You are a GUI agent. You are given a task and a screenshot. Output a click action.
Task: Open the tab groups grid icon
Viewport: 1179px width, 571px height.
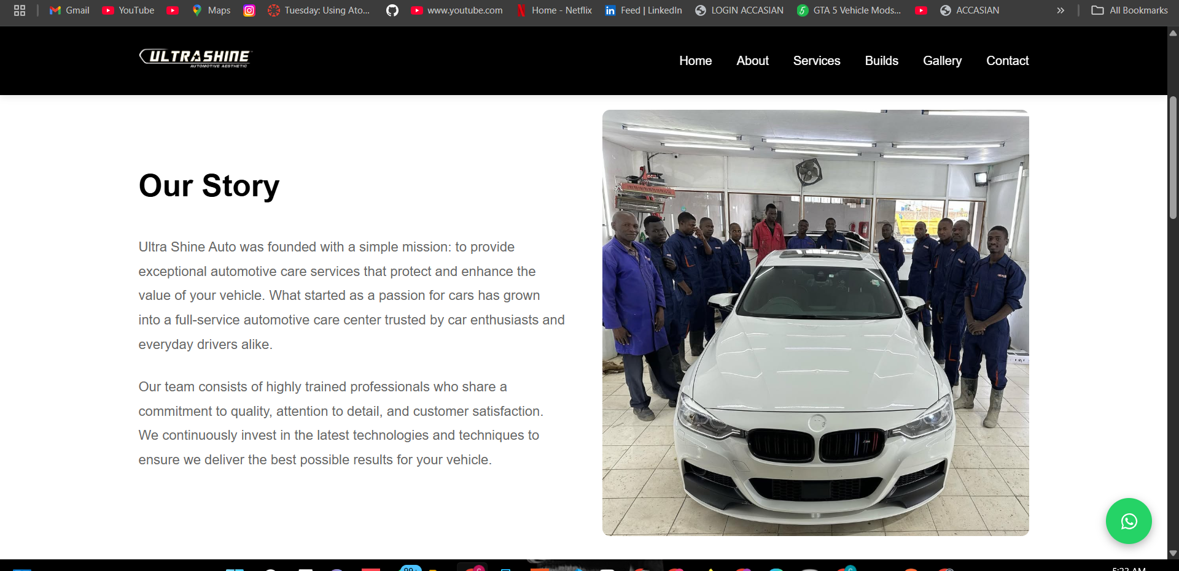coord(20,10)
